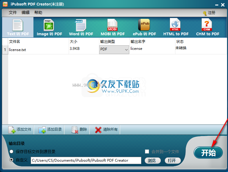Click the 输出类型 column header

pyautogui.click(x=114, y=42)
